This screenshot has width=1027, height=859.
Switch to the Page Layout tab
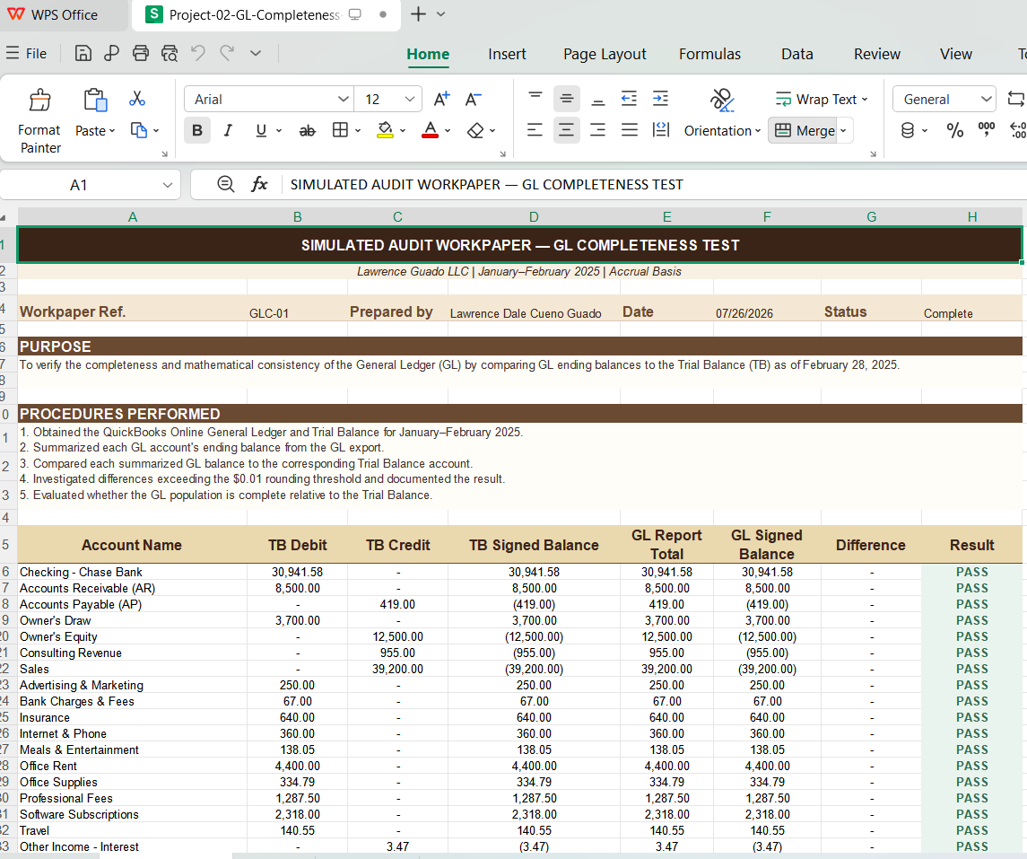click(x=605, y=55)
